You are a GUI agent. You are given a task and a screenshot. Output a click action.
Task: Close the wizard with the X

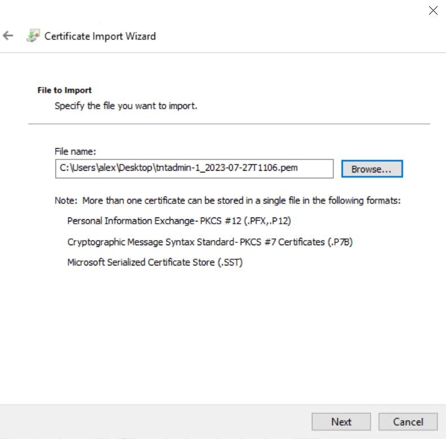[433, 11]
